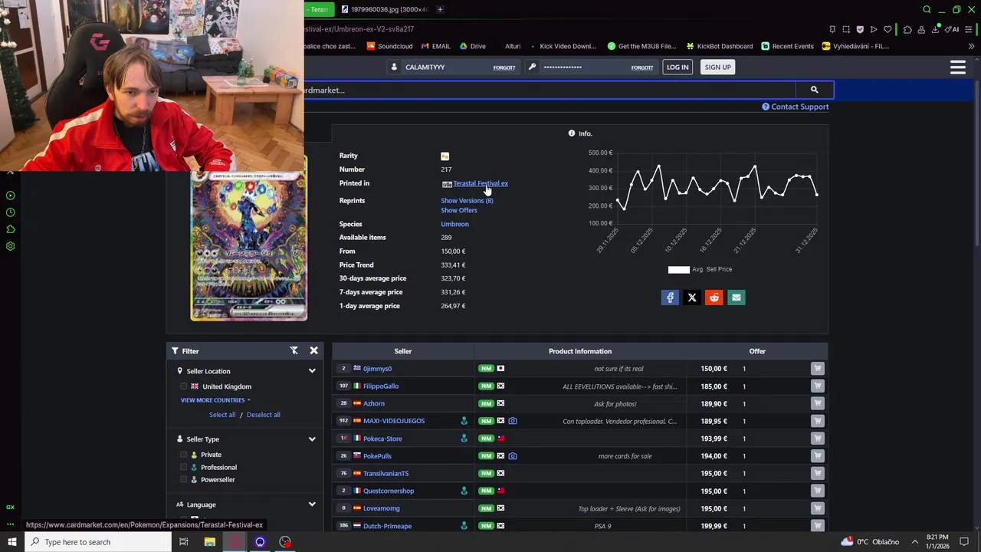The width and height of the screenshot is (981, 552).
Task: Share the card on X
Action: (692, 297)
